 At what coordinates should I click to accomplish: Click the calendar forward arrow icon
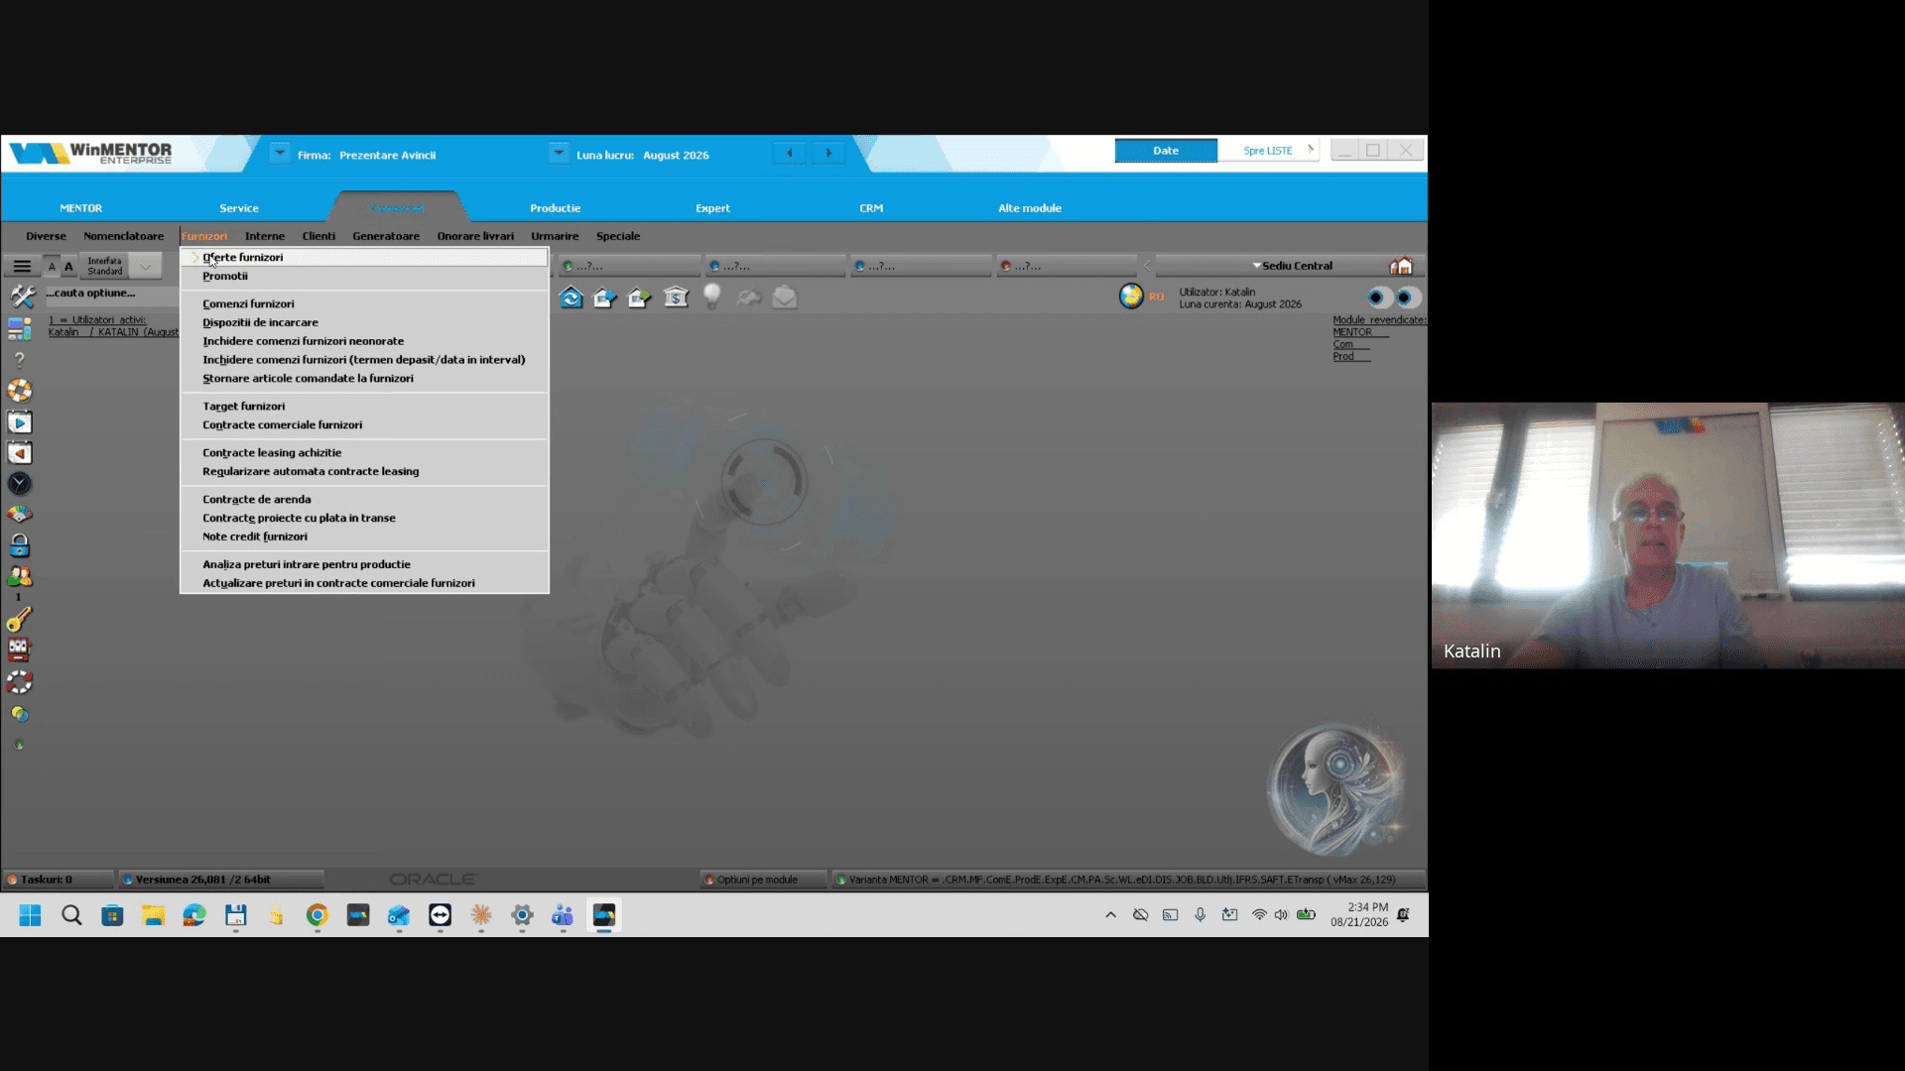click(x=20, y=422)
